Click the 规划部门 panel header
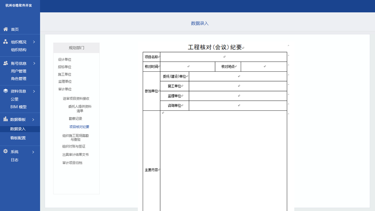This screenshot has height=211, width=375. [x=76, y=48]
